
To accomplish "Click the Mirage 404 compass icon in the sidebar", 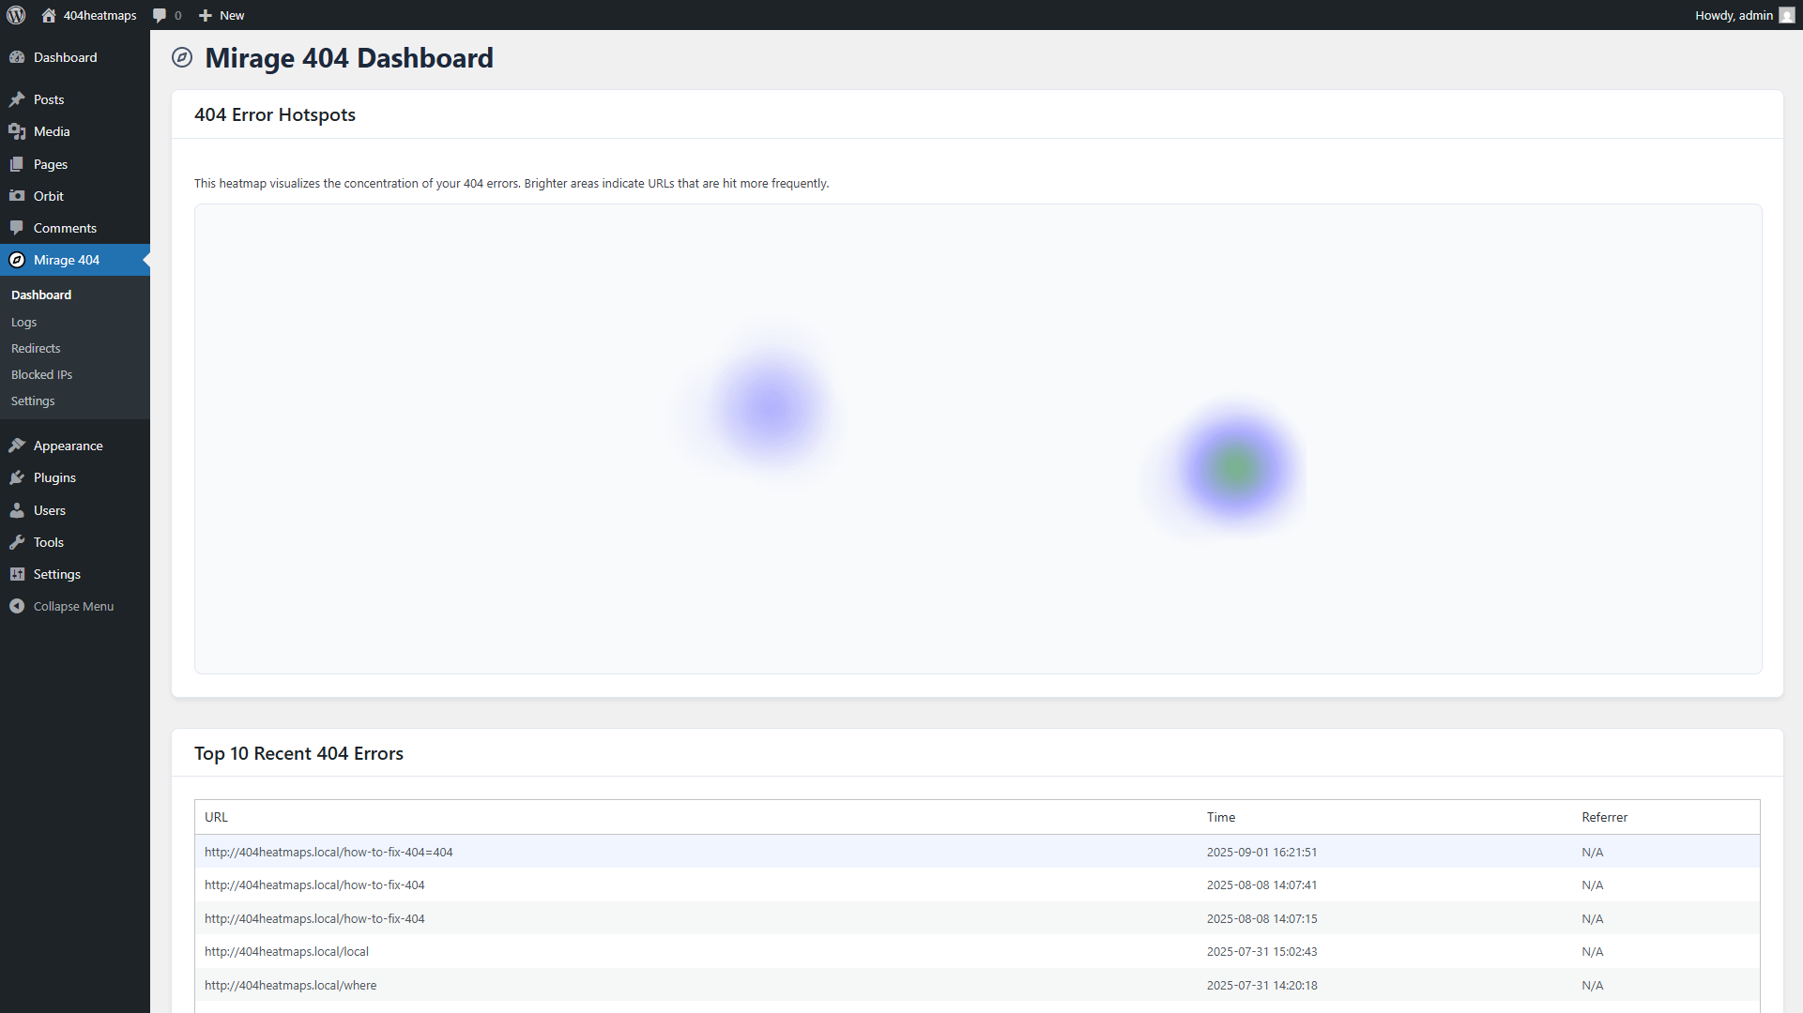I will tap(17, 260).
